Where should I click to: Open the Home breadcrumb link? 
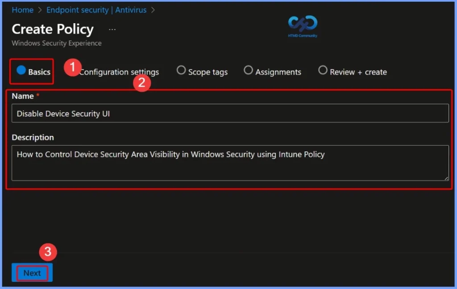click(x=22, y=9)
